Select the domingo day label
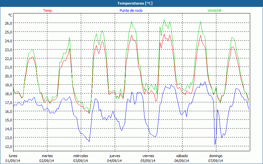This screenshot has width=263, height=164. coord(216,156)
